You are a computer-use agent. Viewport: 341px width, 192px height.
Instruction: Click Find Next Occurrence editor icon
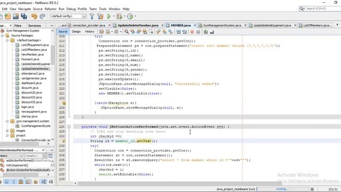point(139,32)
